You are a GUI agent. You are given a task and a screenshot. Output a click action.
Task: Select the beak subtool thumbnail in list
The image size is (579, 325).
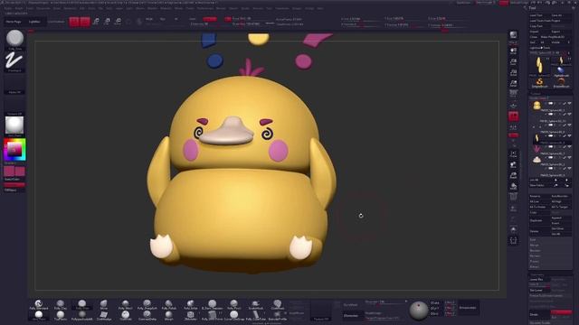(536, 160)
